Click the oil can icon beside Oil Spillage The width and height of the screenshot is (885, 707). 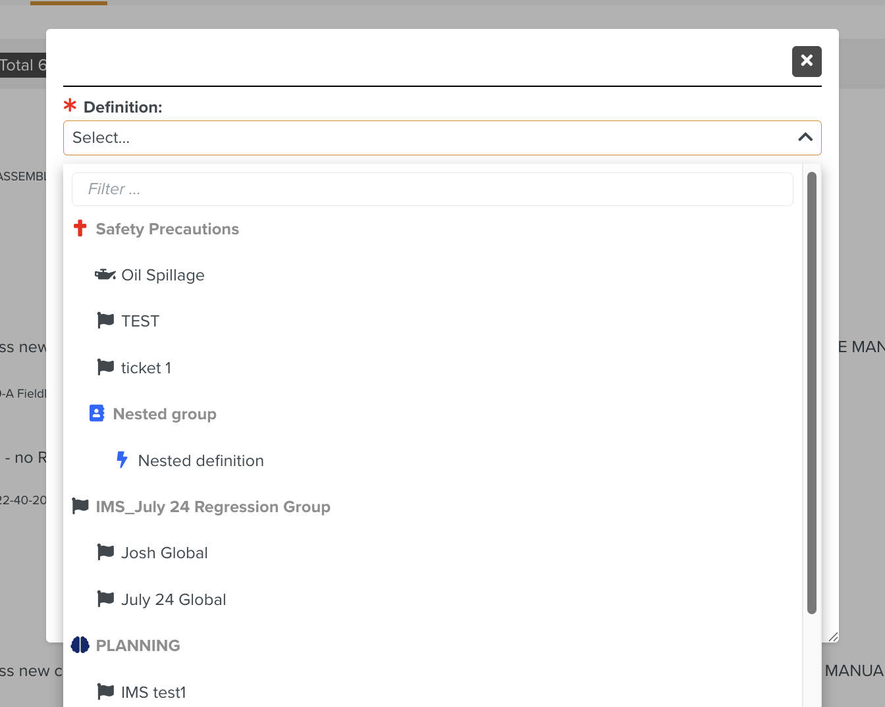[x=105, y=275]
